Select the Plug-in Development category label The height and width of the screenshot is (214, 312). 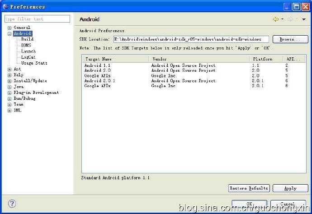[x=36, y=93]
